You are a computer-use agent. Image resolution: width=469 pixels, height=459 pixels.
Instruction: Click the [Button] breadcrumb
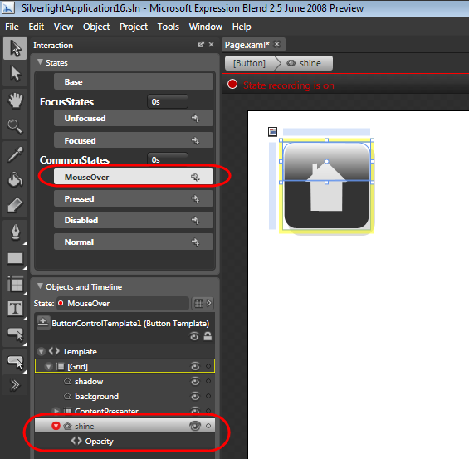pos(250,63)
